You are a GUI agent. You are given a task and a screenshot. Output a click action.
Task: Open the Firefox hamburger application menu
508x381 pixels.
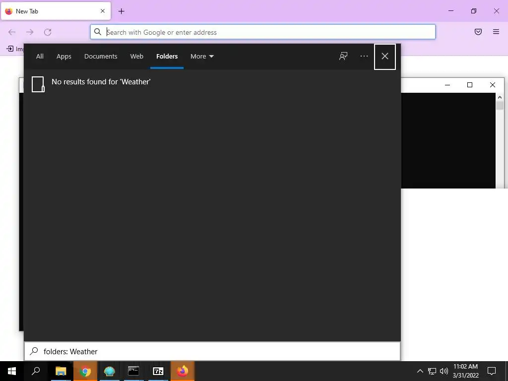496,32
